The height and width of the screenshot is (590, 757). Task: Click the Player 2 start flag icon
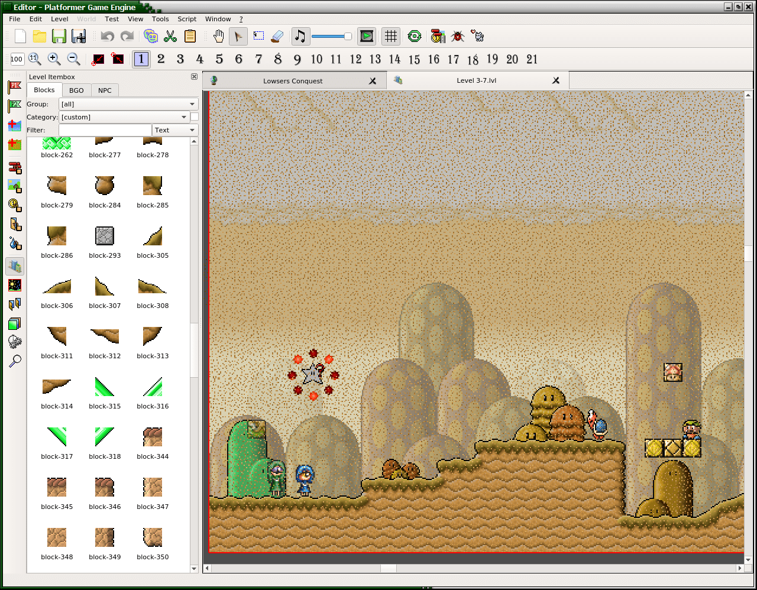click(x=15, y=106)
